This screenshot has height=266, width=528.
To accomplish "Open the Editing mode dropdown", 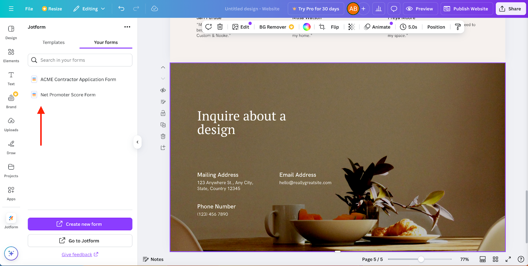I will coord(89,9).
